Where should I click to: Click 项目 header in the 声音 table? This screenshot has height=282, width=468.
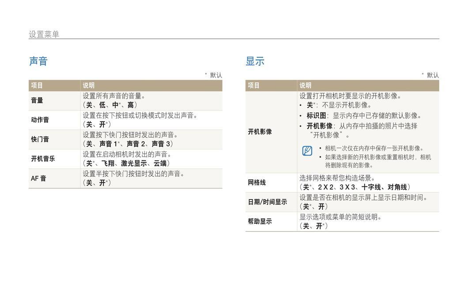click(x=37, y=85)
